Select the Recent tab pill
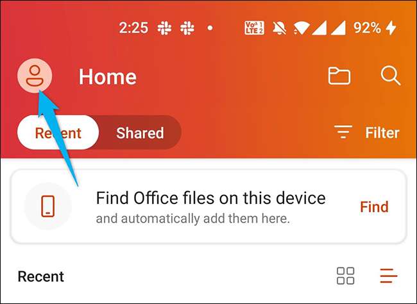 point(58,132)
